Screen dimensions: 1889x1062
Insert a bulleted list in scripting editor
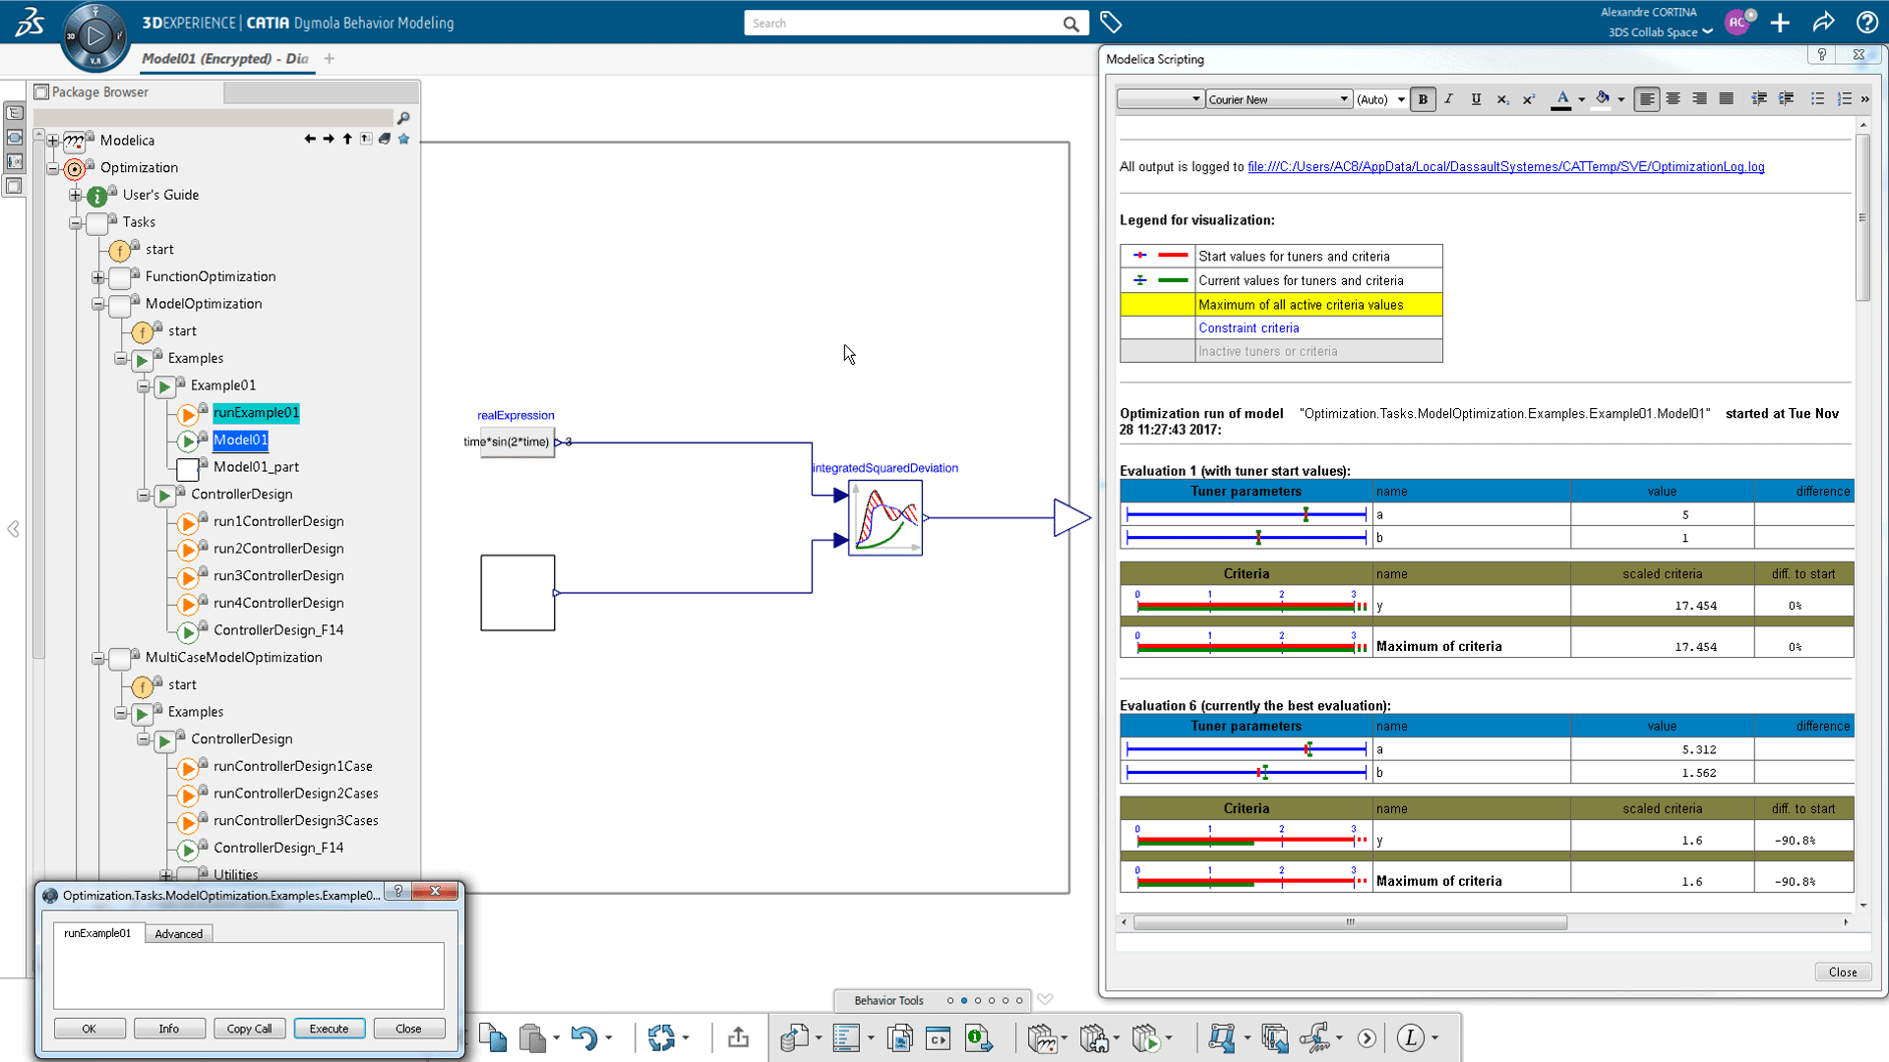pyautogui.click(x=1817, y=99)
